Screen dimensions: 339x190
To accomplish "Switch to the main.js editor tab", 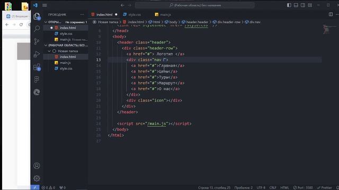I will (165, 15).
